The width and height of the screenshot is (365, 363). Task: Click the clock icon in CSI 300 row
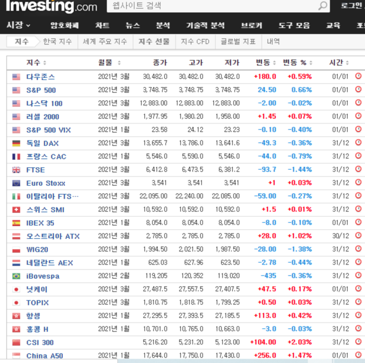pos(358,342)
